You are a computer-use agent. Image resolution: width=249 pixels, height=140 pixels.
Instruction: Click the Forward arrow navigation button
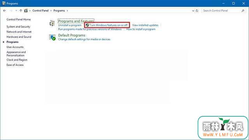[x=11, y=10]
